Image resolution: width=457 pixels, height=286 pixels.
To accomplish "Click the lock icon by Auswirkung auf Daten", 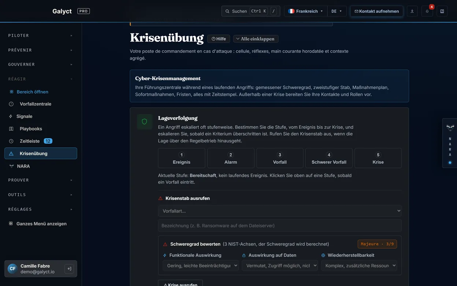I will (x=244, y=255).
